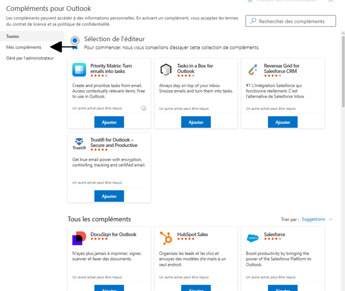Click chevron next to Suggestions
The image size is (345, 291).
331,219
